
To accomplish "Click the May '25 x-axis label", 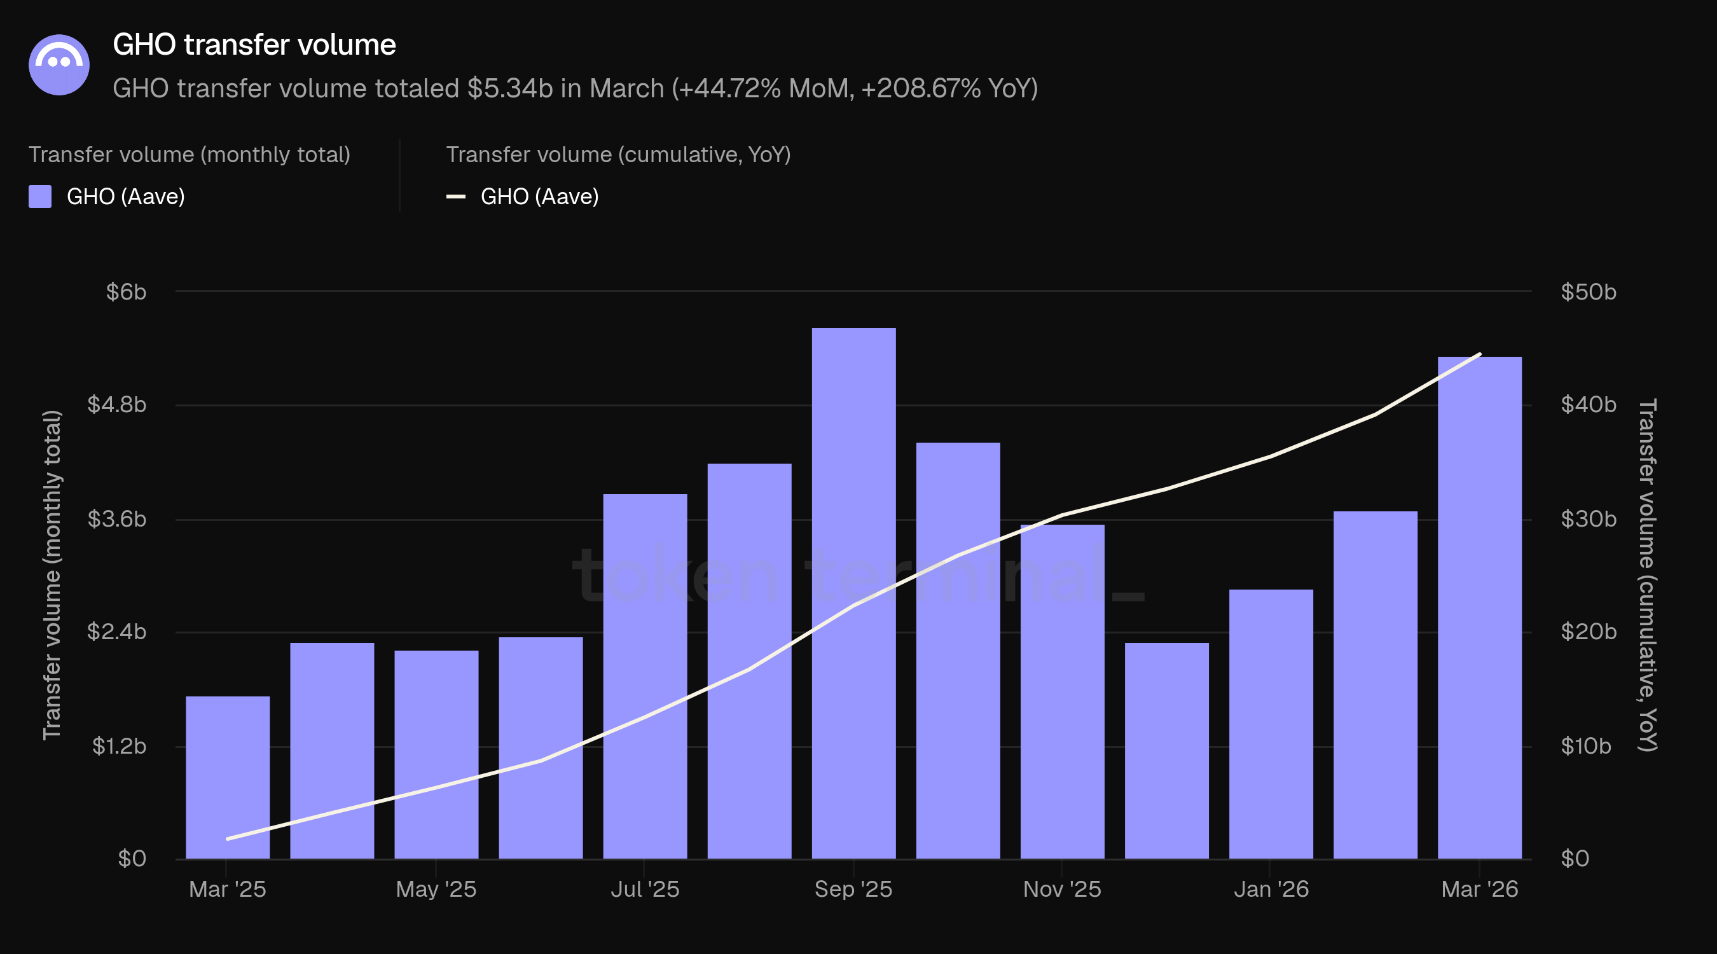I will pyautogui.click(x=436, y=888).
